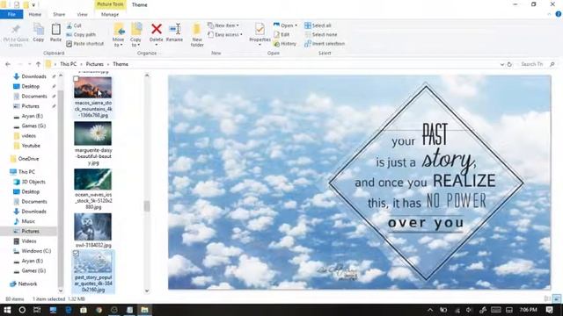Open Music under This PC
Screen dimensions: 563x316
click(28, 221)
